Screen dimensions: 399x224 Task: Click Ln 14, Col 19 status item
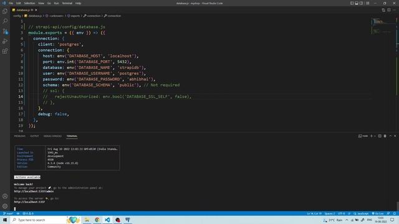coord(314,213)
